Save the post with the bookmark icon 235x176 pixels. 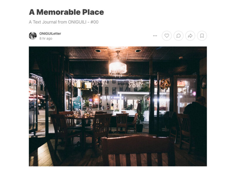pos(202,36)
